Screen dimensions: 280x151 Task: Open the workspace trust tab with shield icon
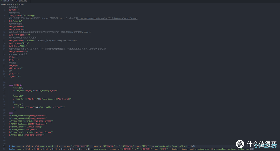(x=22, y=1)
